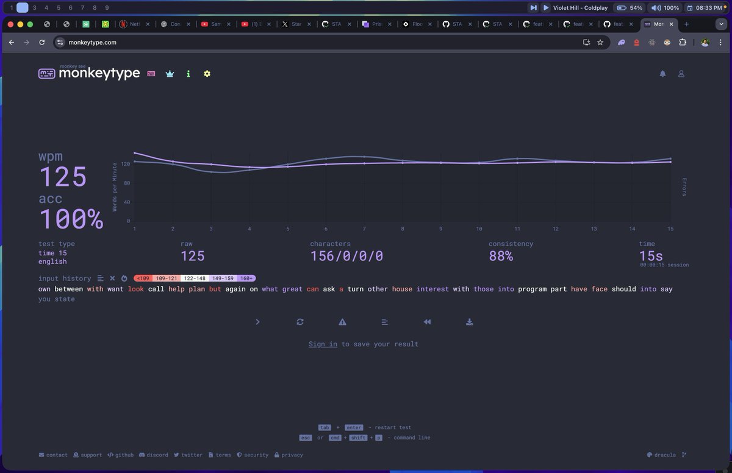Click the monkeytype logo

coord(89,73)
